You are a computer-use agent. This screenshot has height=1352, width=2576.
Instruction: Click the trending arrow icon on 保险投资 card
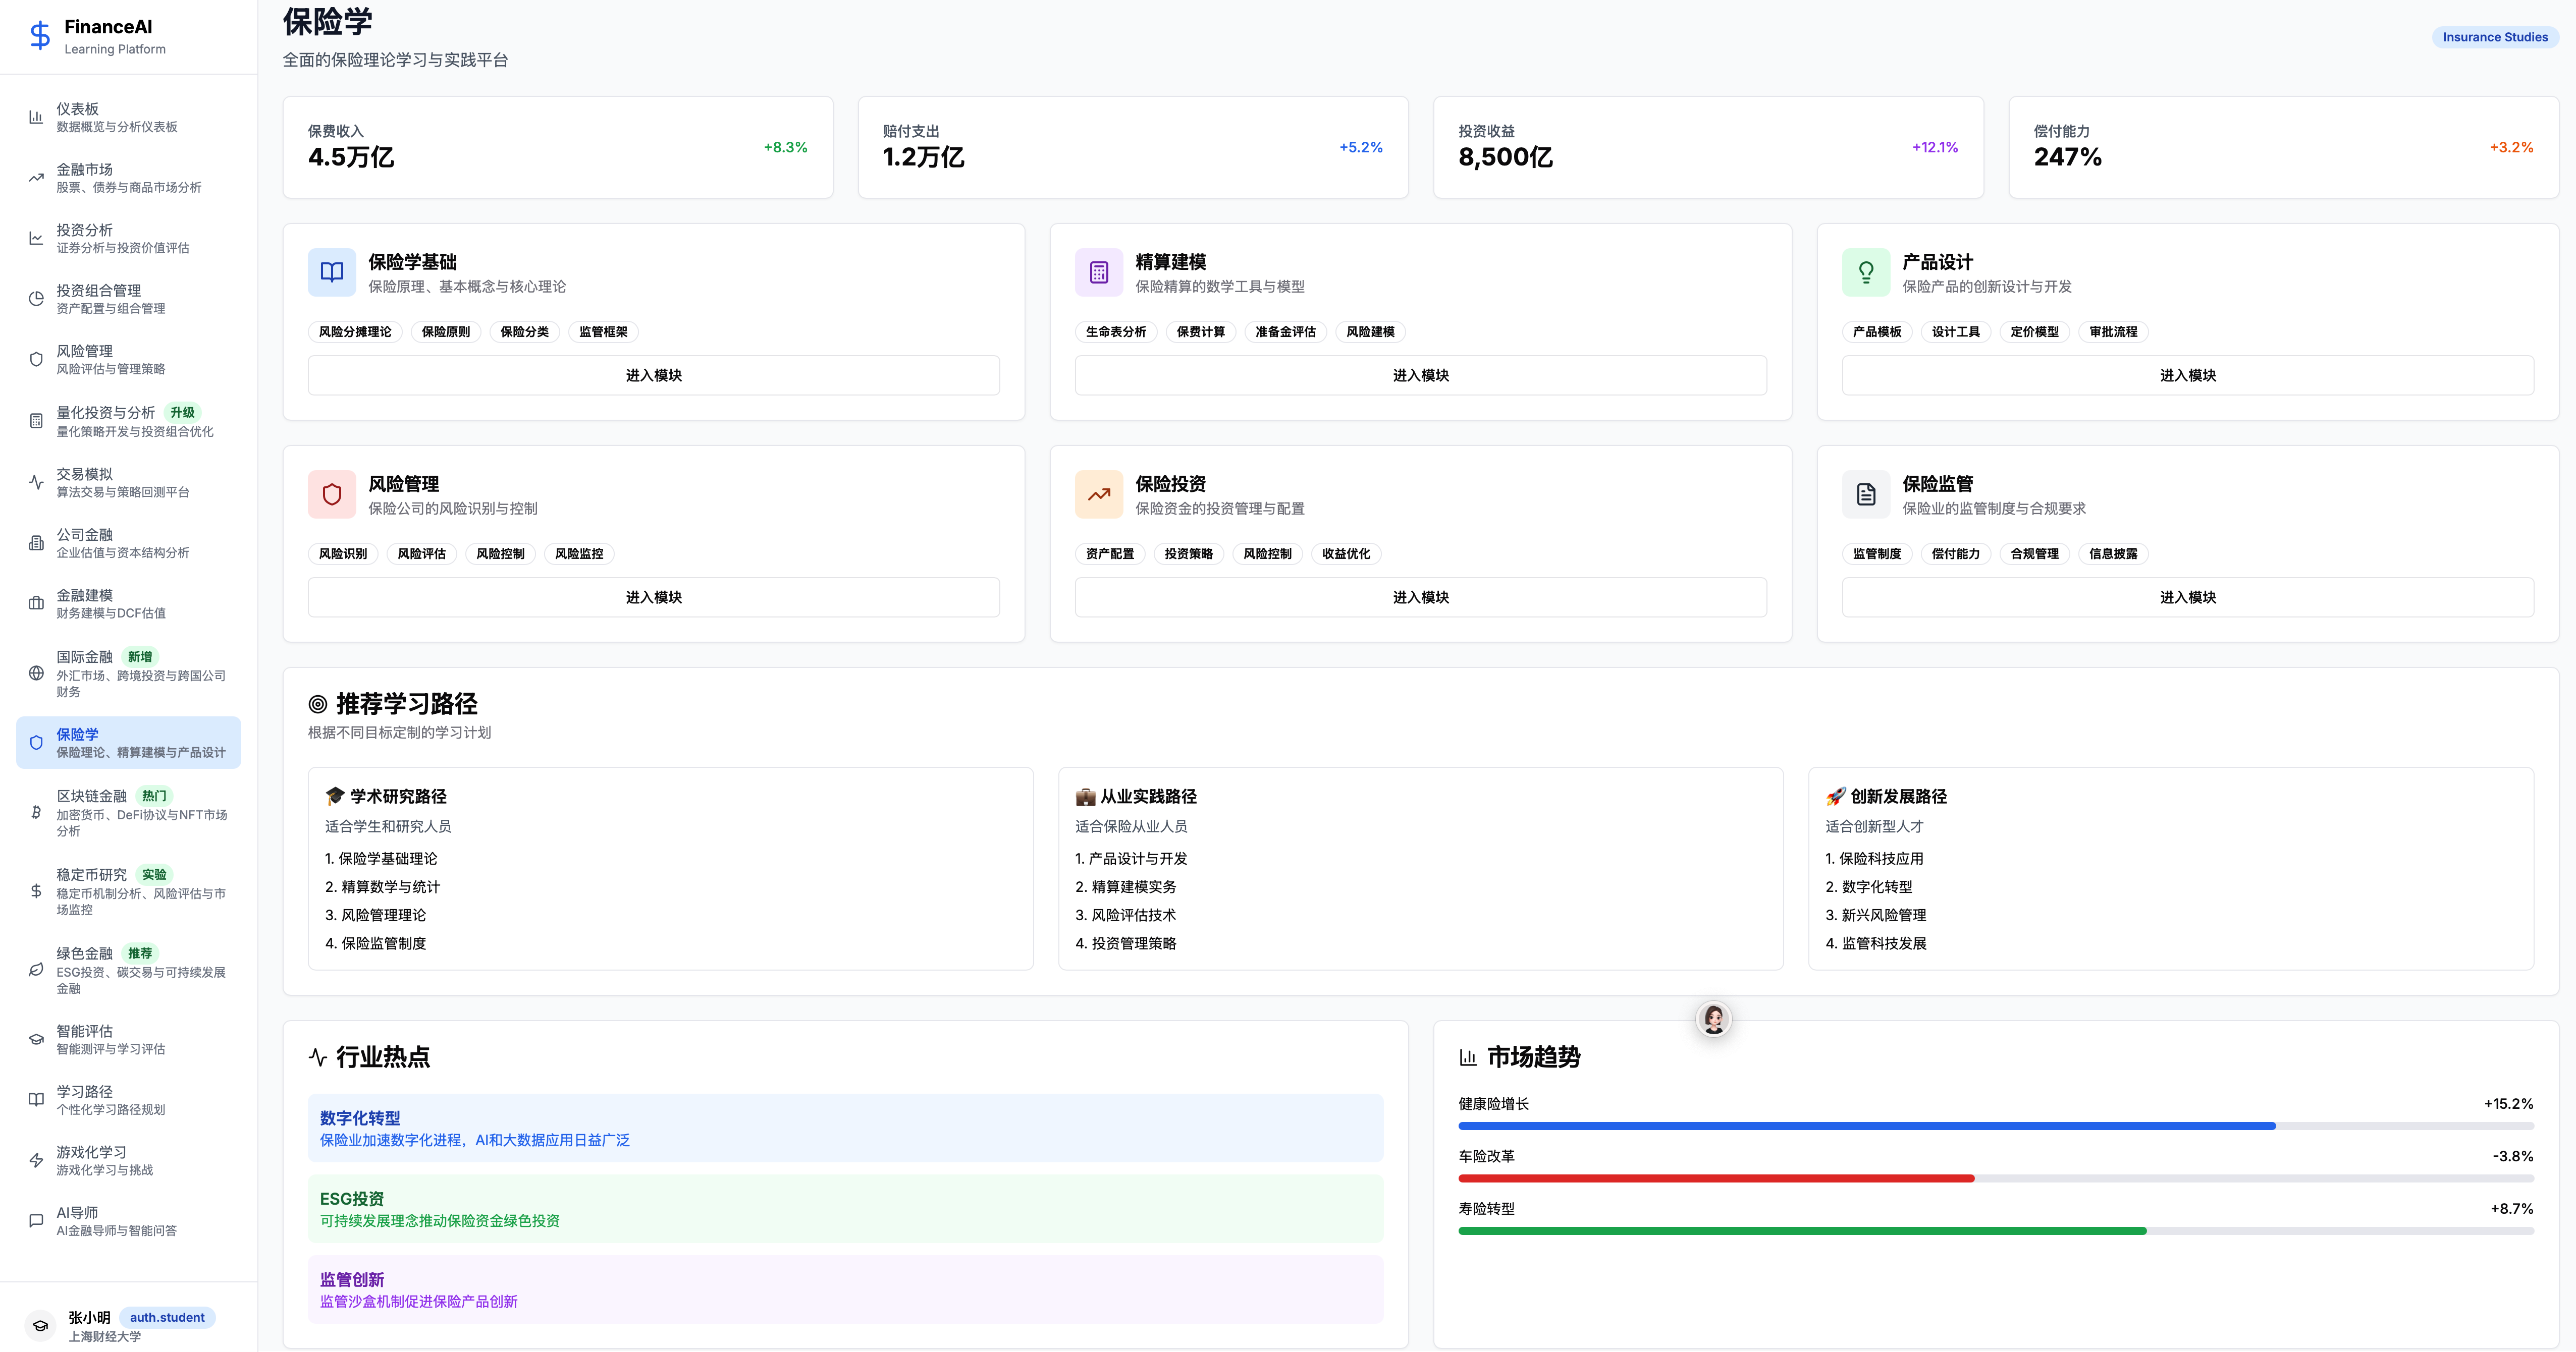(x=1099, y=494)
